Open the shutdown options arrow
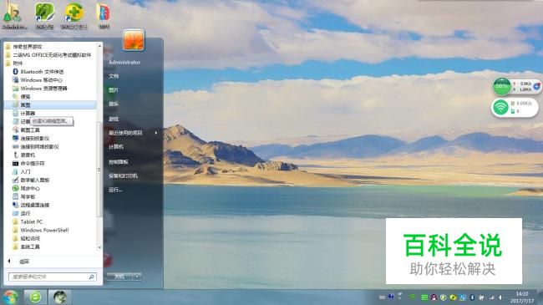The image size is (543, 305). click(138, 277)
